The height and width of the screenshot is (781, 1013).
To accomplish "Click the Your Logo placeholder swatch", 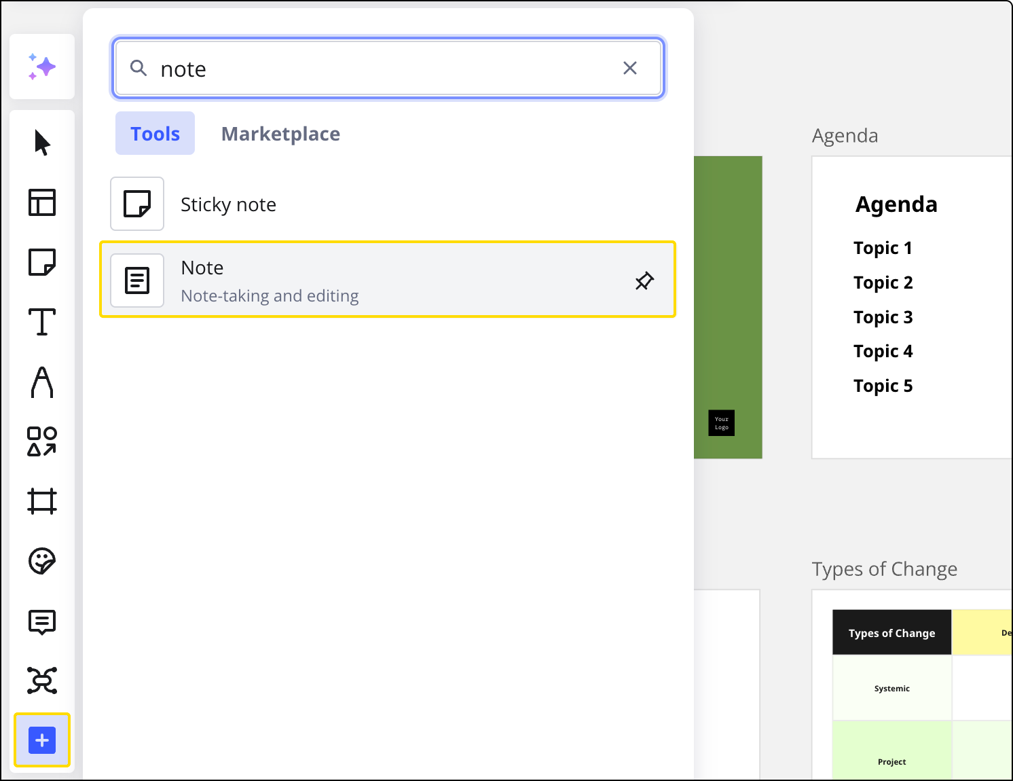I will [x=721, y=422].
